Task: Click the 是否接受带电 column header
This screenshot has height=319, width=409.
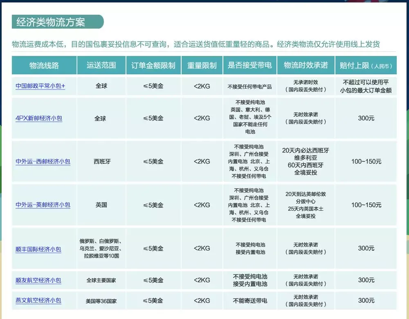Action: click(249, 65)
